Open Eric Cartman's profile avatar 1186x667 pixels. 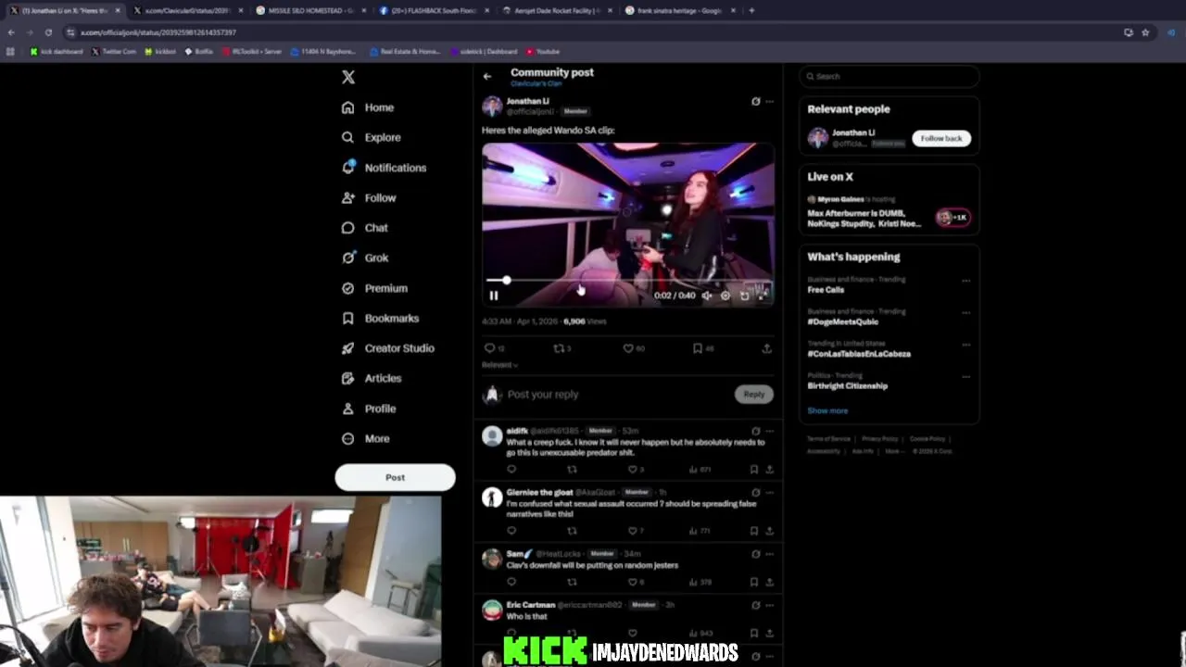click(492, 610)
